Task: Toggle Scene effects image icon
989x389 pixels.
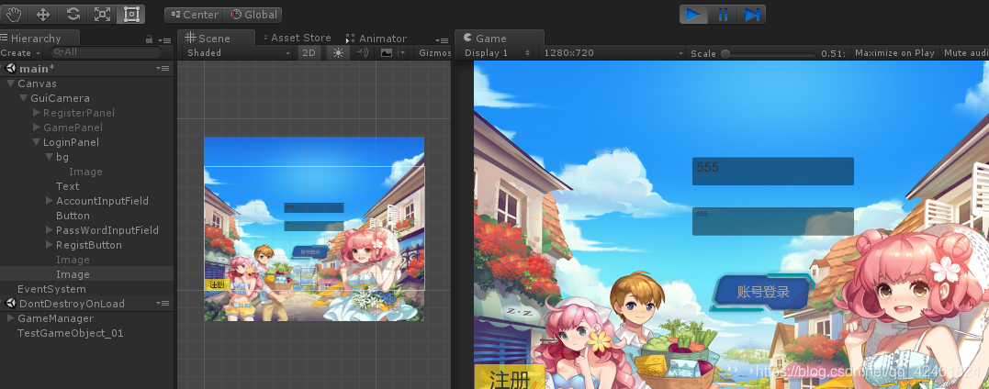Action: tap(386, 53)
